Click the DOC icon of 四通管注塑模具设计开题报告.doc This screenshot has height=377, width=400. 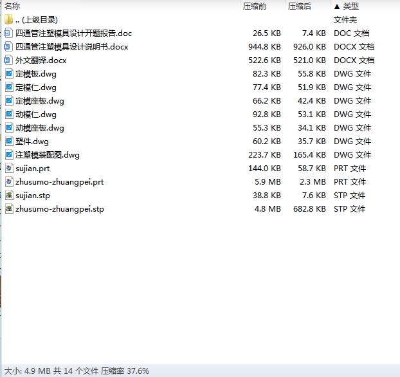click(x=8, y=33)
